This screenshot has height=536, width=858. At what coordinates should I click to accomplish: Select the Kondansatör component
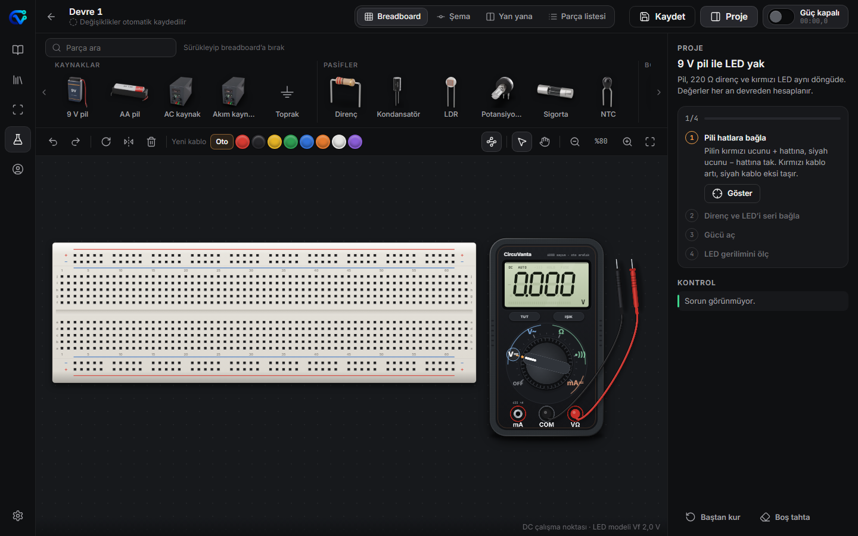coord(399,96)
